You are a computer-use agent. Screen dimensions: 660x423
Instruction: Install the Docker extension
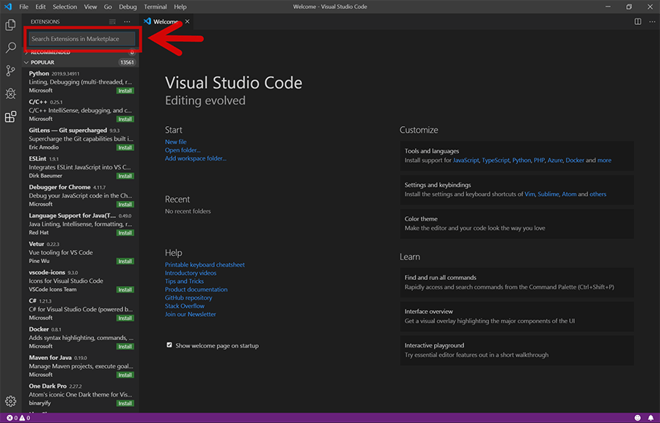[125, 347]
